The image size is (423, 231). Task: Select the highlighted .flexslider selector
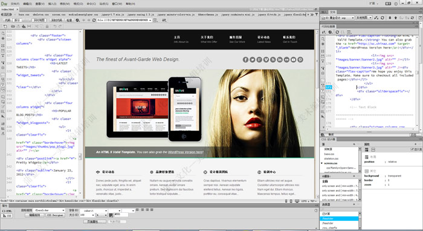pos(340,218)
